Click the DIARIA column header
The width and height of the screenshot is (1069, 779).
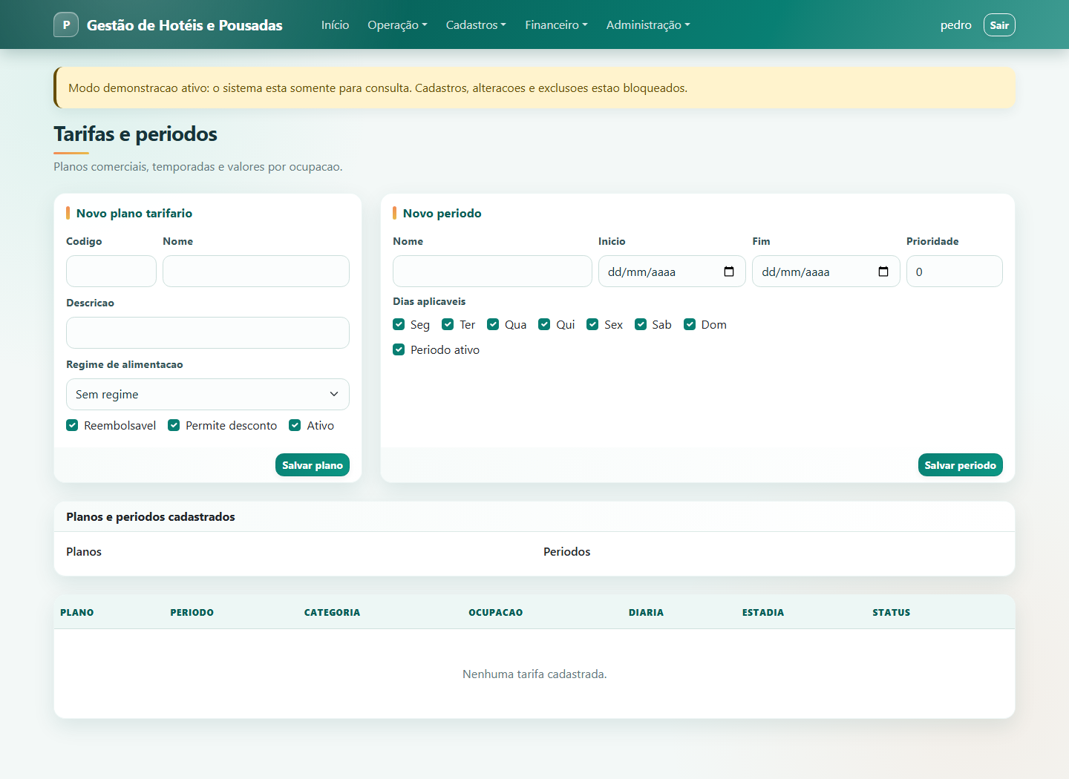(x=647, y=612)
